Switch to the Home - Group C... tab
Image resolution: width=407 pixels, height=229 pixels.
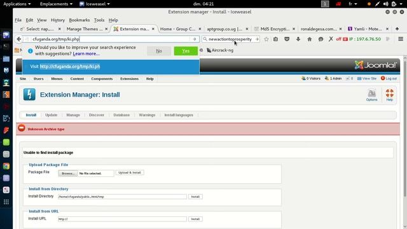pos(178,29)
